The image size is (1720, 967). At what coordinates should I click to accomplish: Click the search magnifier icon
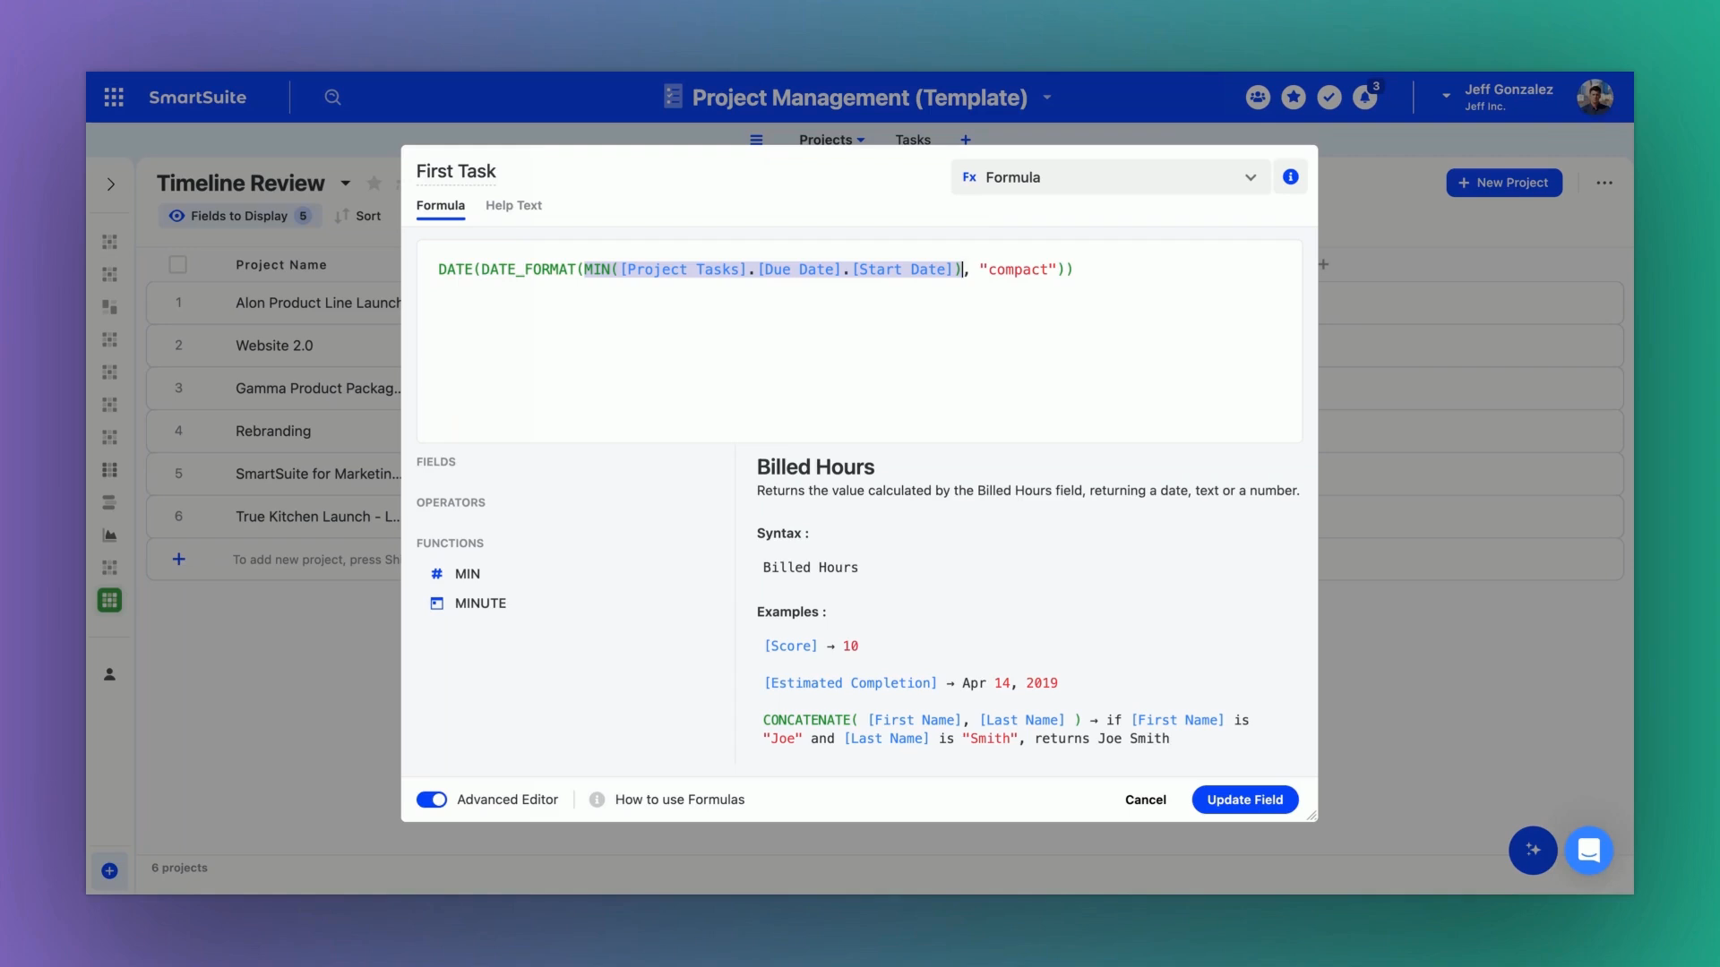pyautogui.click(x=332, y=97)
